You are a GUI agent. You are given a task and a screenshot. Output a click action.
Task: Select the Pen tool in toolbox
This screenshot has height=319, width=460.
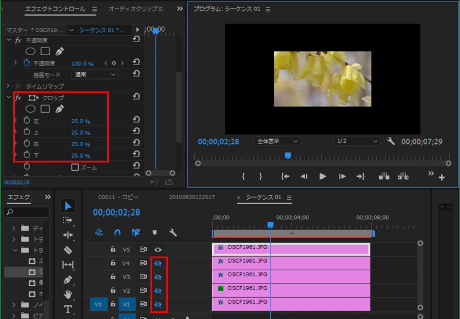(68, 280)
